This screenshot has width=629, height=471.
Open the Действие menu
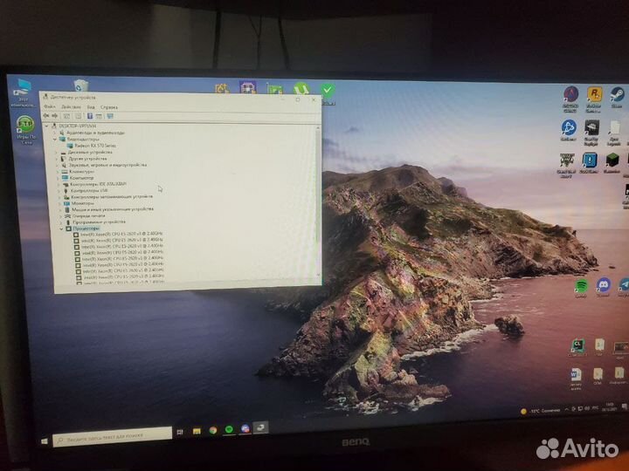pos(71,107)
